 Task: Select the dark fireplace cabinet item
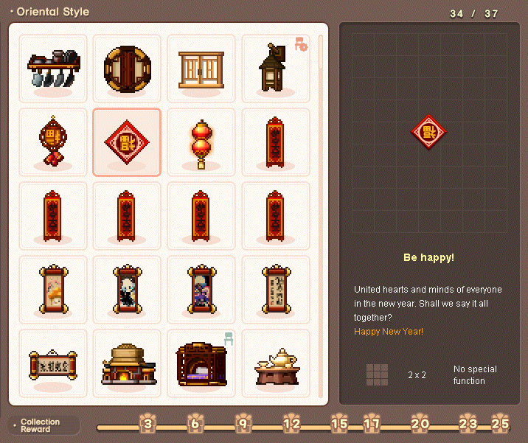[x=201, y=363]
